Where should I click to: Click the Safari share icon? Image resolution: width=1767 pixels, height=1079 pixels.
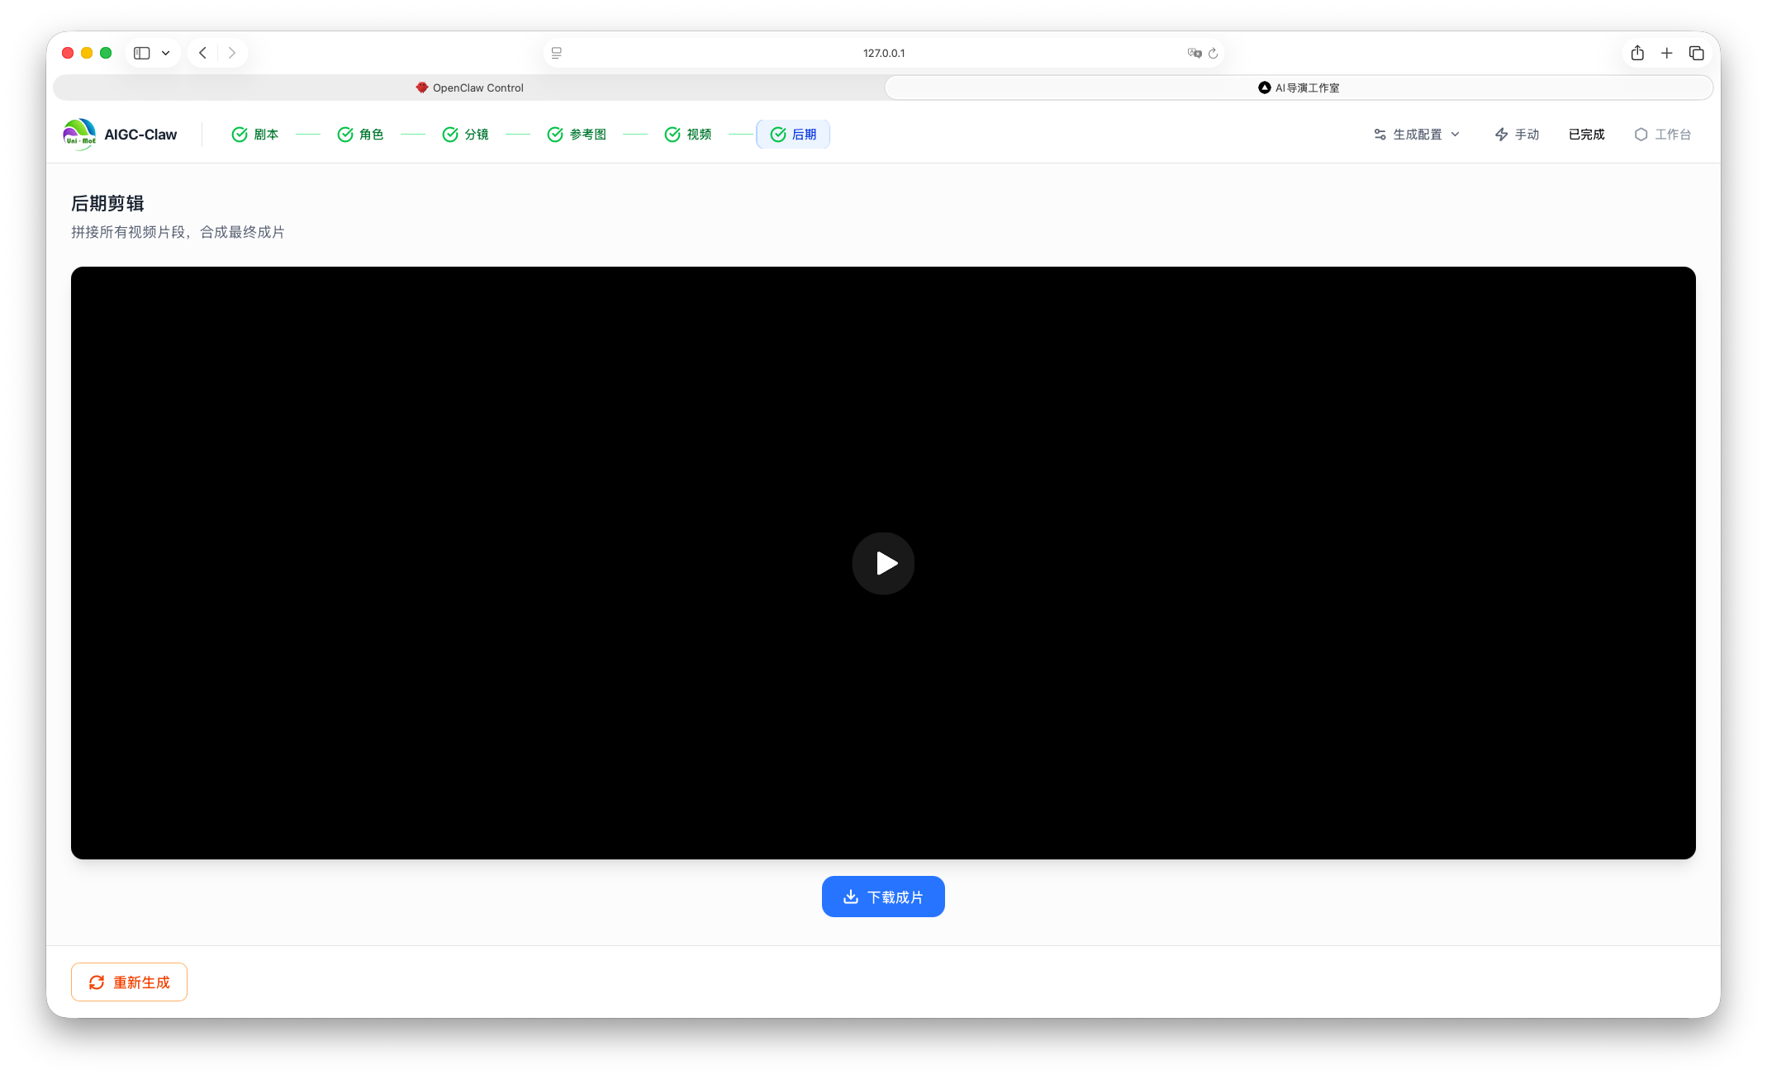pyautogui.click(x=1637, y=53)
